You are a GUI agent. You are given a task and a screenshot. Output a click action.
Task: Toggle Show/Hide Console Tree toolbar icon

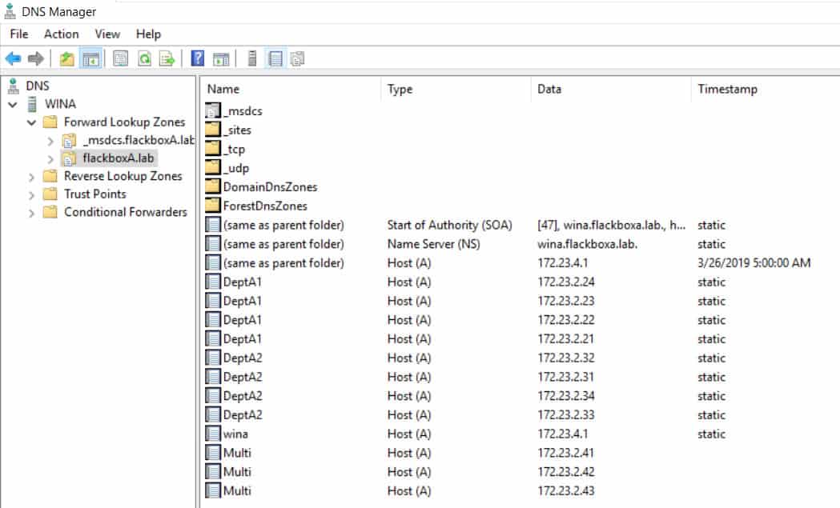(x=90, y=58)
